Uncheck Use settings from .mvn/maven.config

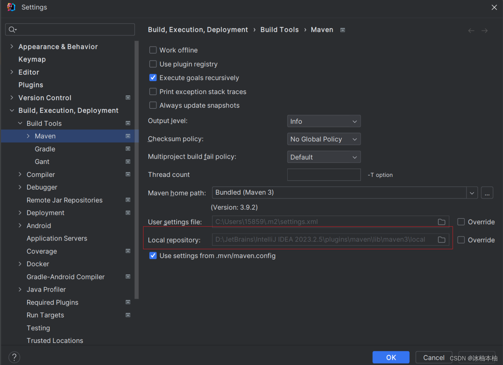[153, 256]
